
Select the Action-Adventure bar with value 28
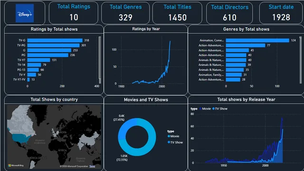click(233, 79)
